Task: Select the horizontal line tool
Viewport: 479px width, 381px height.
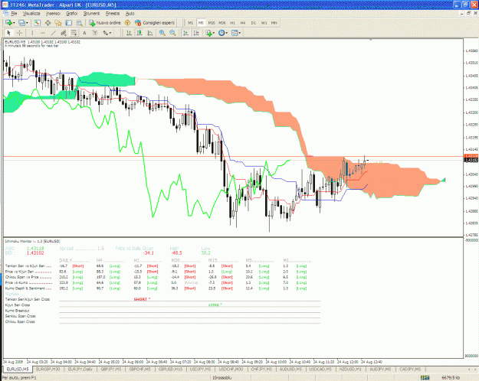Action: [43, 33]
